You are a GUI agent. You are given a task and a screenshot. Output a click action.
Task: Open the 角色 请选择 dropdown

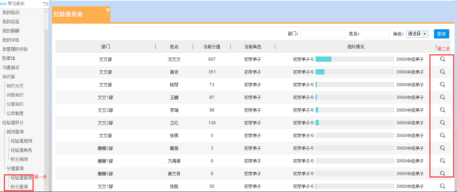tap(417, 34)
